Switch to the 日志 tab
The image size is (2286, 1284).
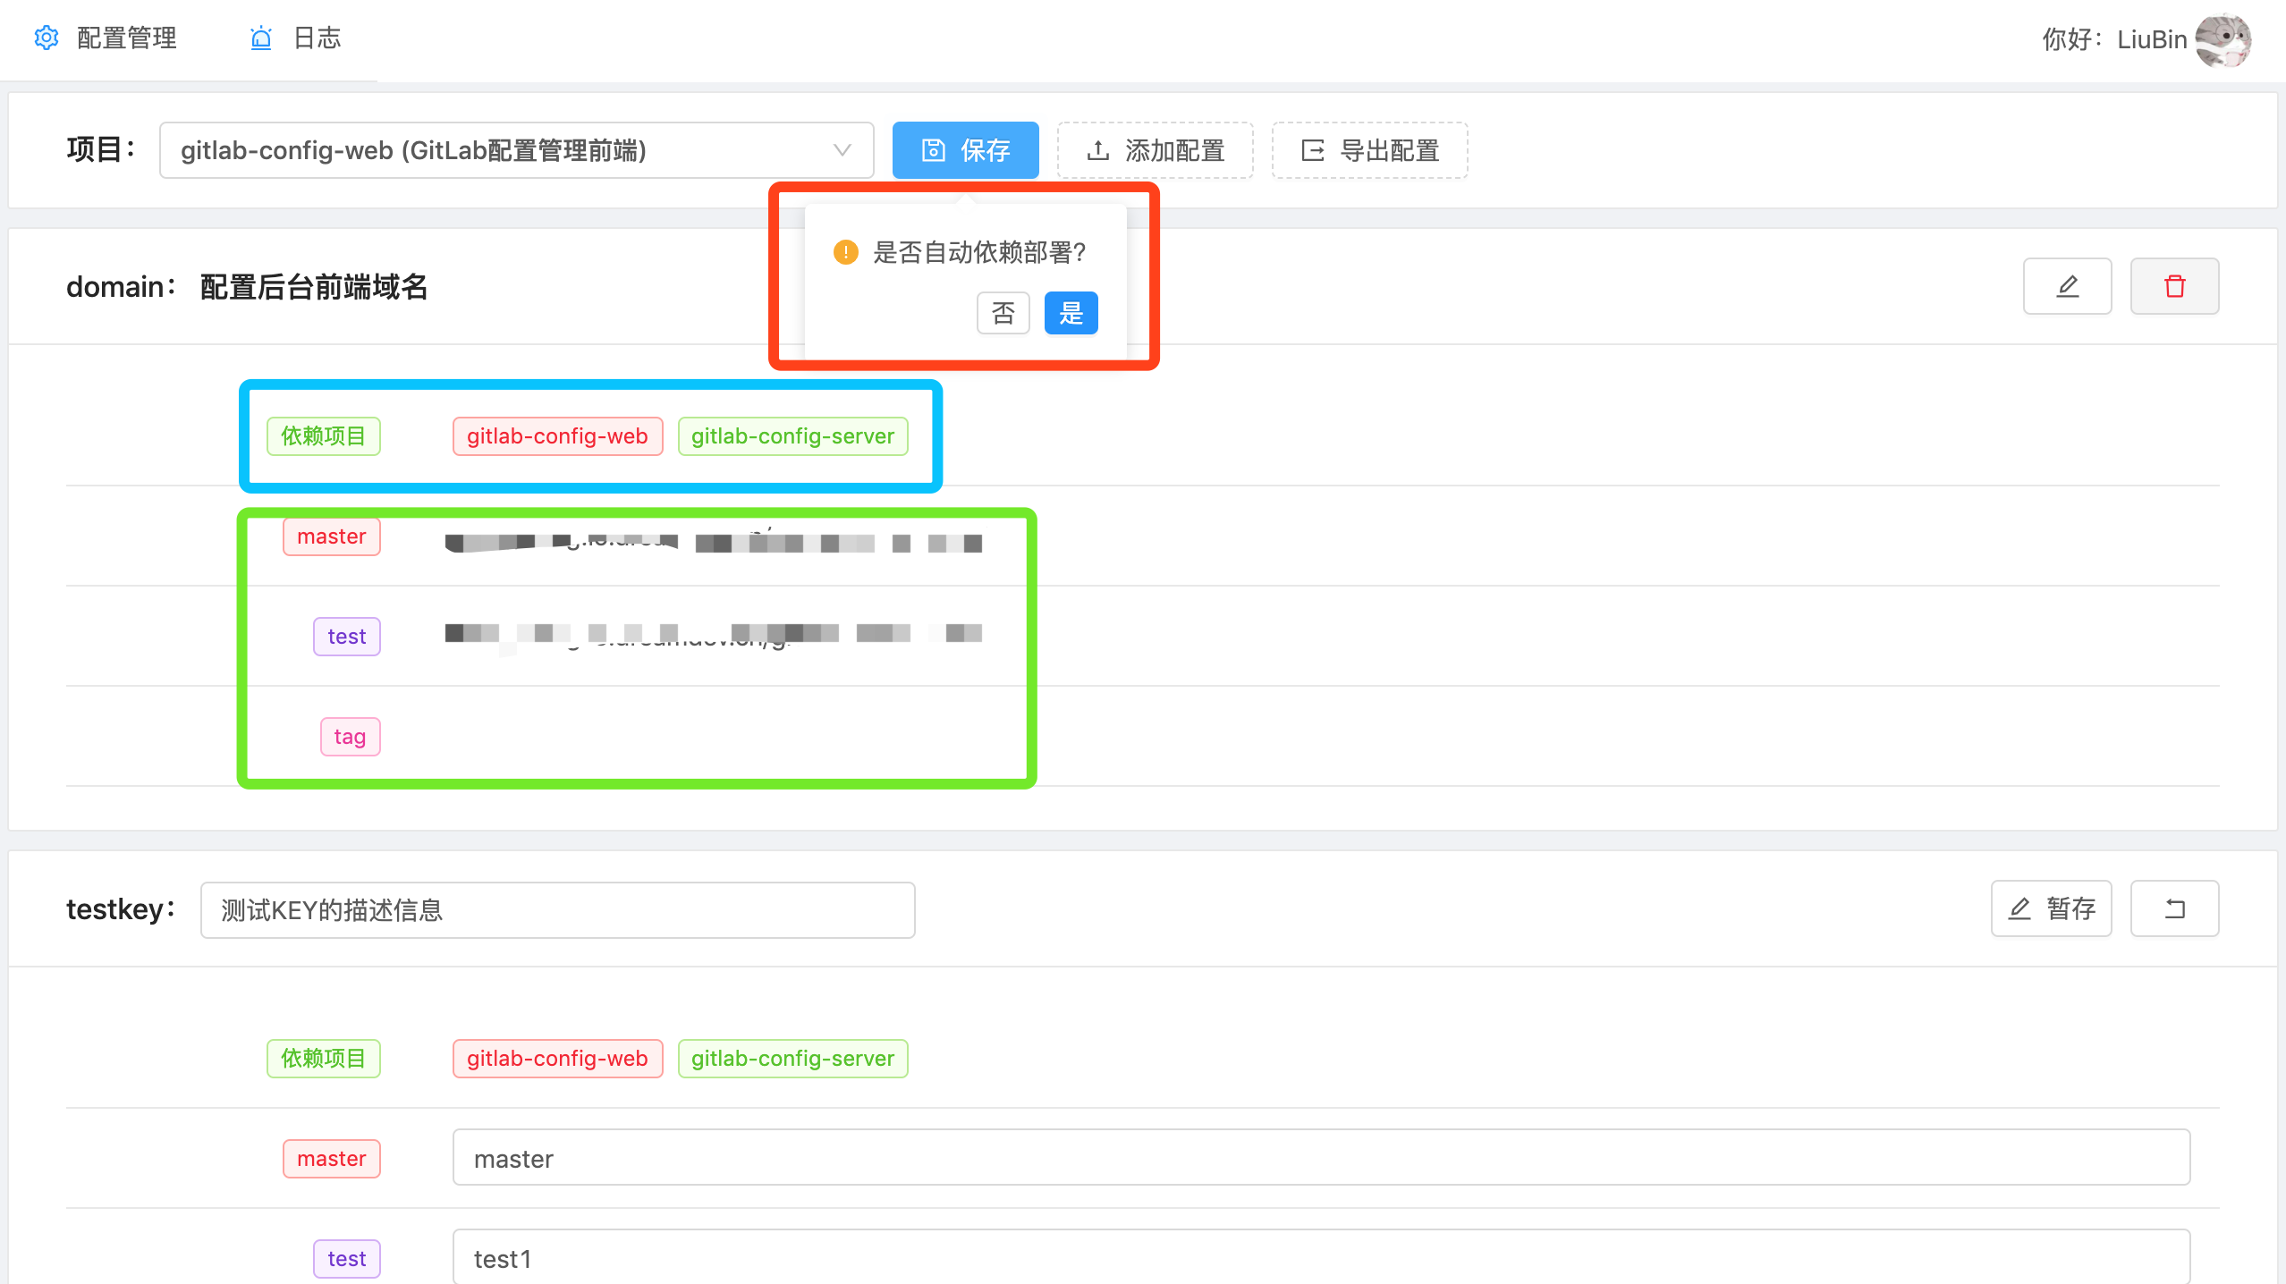tap(317, 38)
